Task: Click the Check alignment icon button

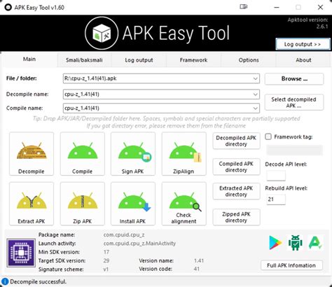Action: tap(184, 204)
